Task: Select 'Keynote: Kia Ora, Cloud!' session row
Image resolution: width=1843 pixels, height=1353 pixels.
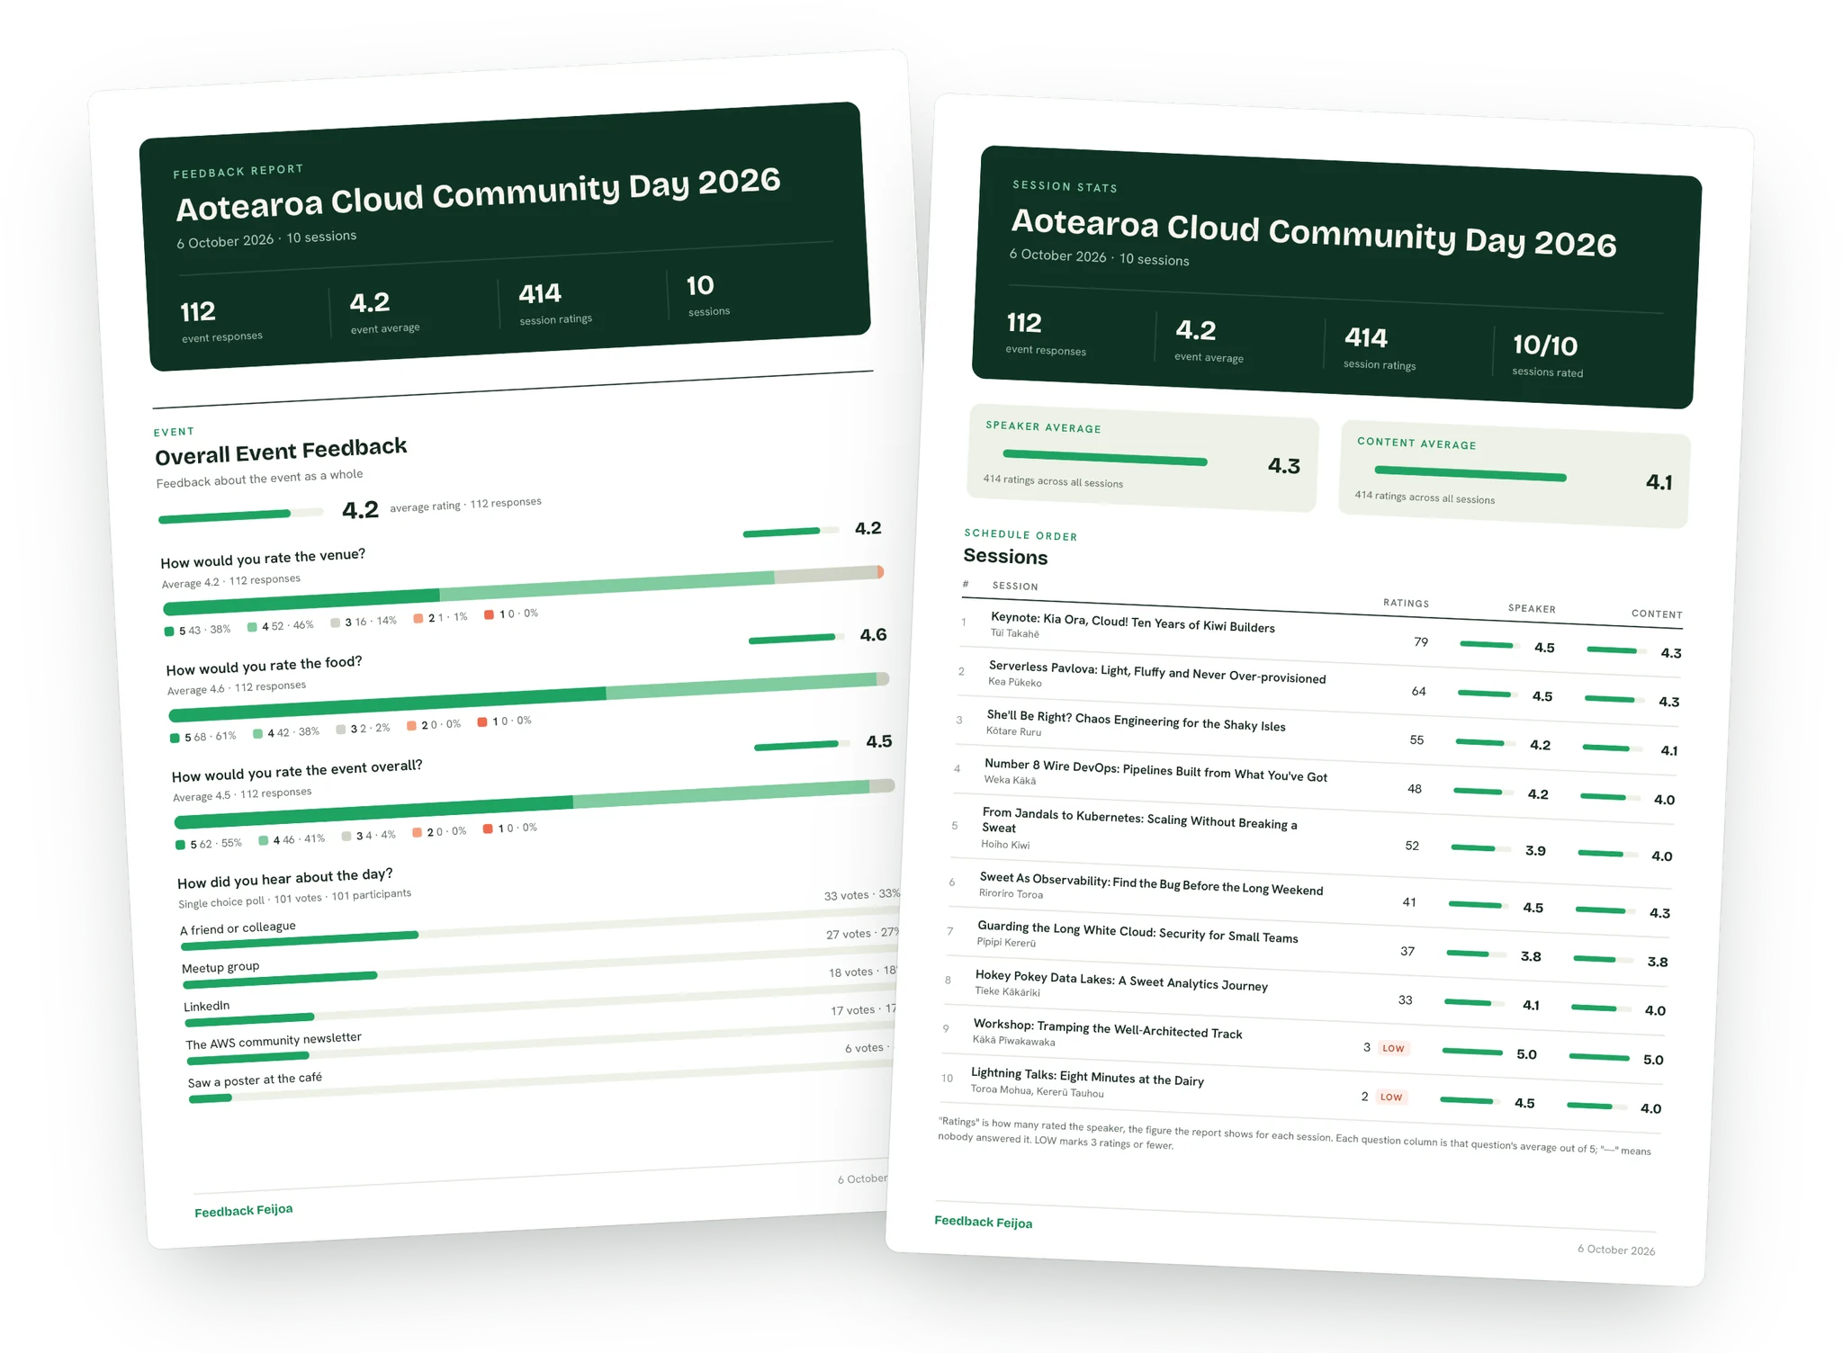Action: 1321,635
